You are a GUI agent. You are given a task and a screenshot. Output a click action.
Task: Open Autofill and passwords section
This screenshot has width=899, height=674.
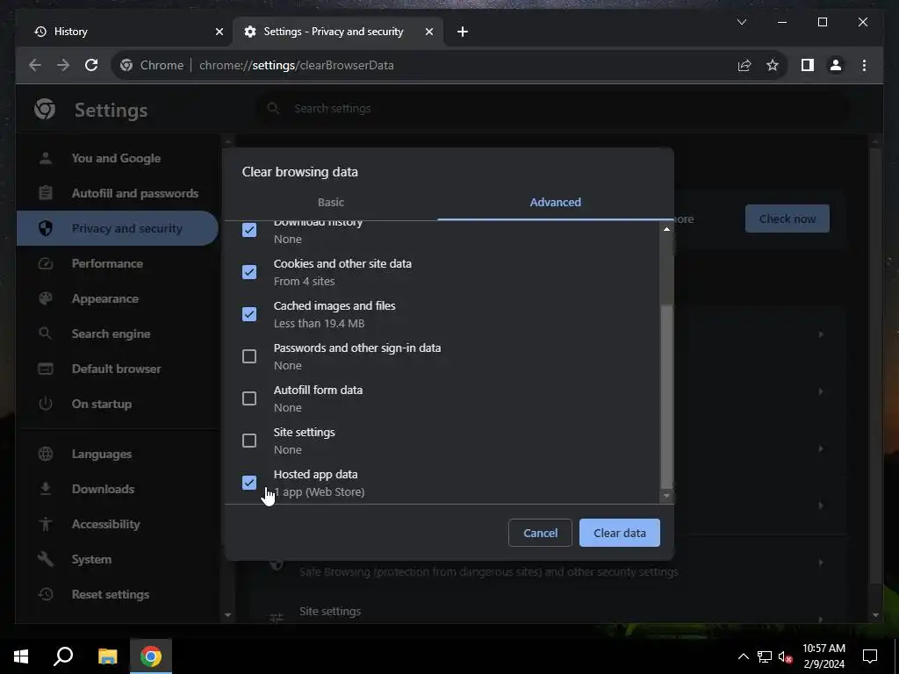point(117,193)
